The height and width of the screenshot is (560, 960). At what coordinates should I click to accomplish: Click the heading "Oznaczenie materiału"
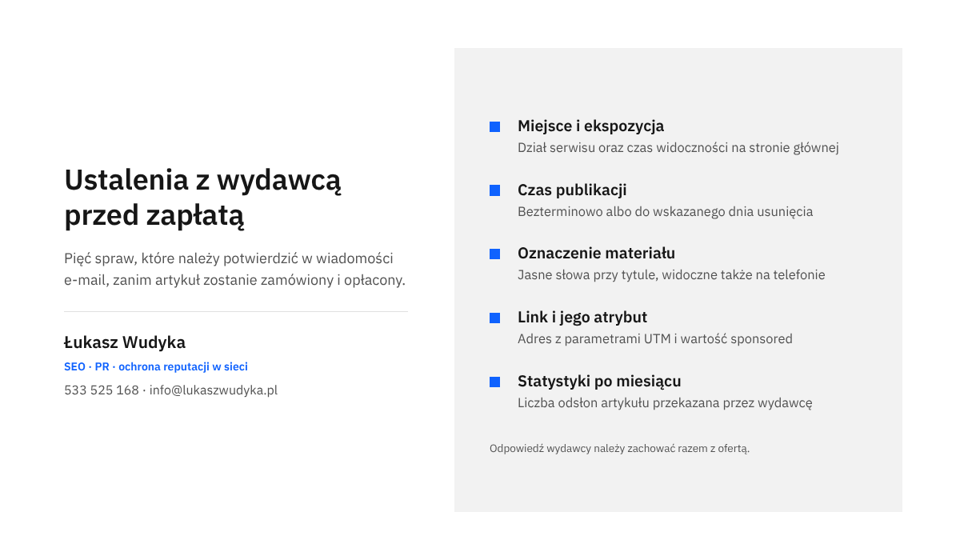pyautogui.click(x=596, y=253)
